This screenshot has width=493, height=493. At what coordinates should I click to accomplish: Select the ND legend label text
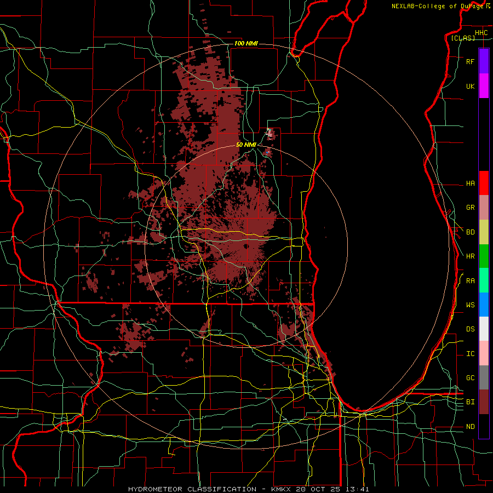point(470,427)
